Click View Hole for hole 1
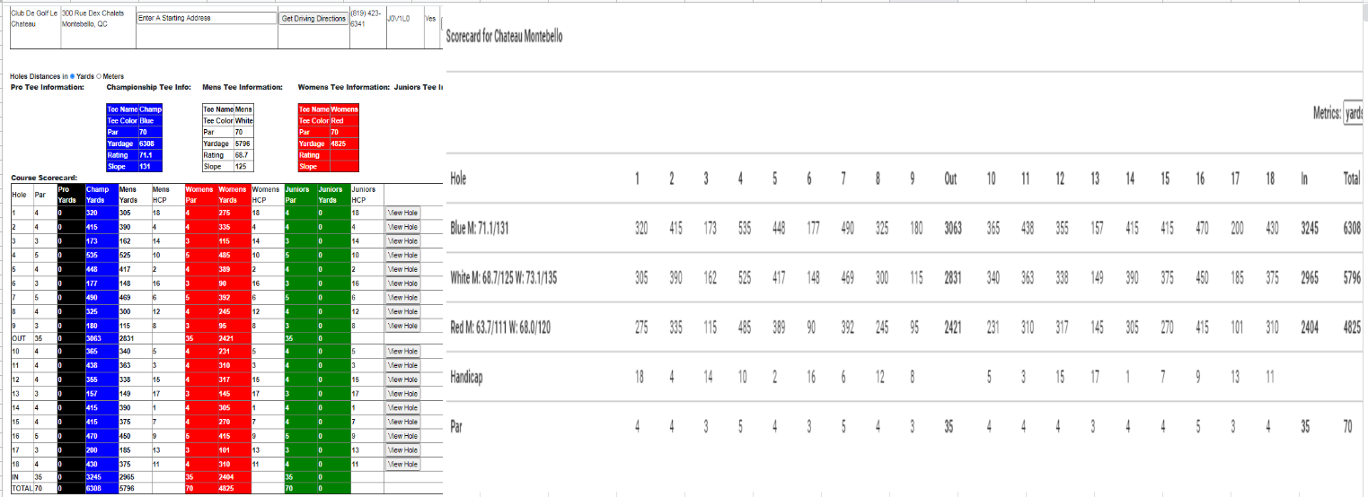 402,214
